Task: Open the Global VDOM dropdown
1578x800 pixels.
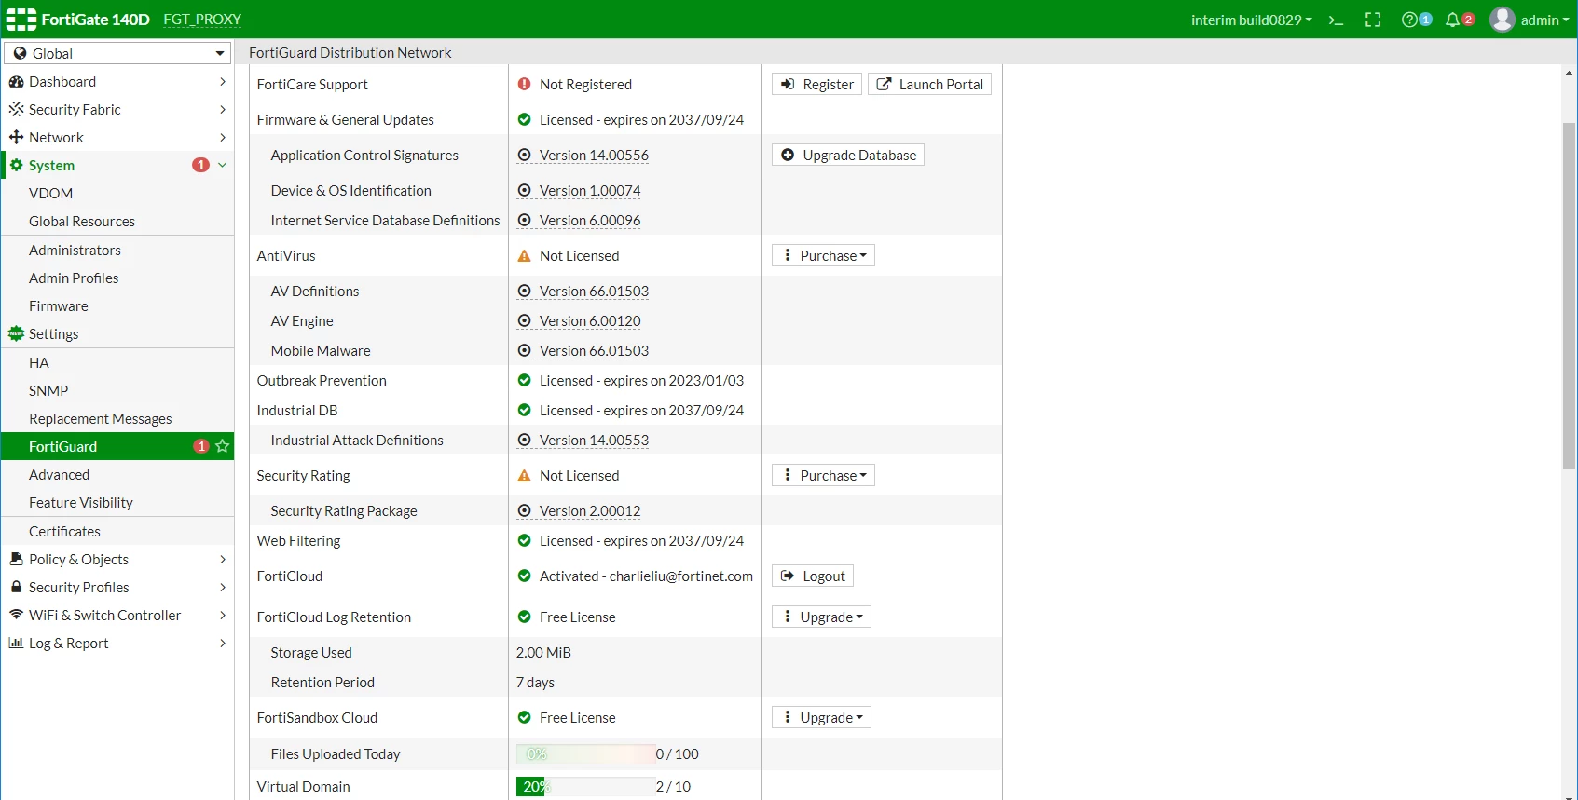Action: (x=117, y=53)
